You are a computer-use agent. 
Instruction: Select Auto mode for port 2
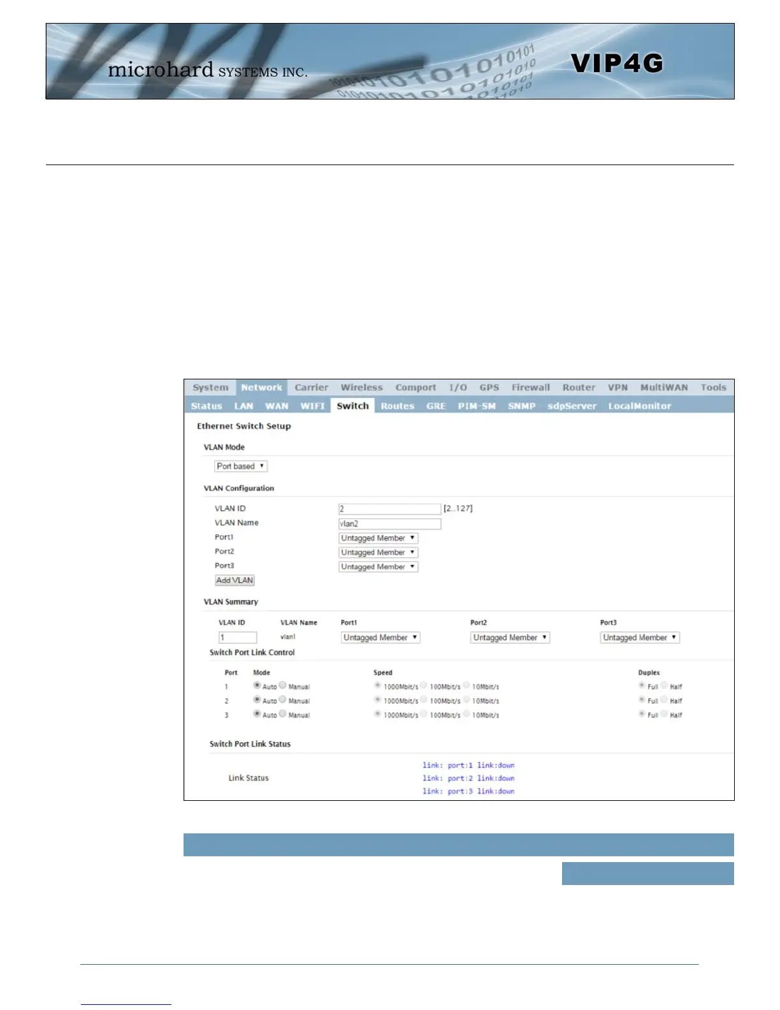257,699
